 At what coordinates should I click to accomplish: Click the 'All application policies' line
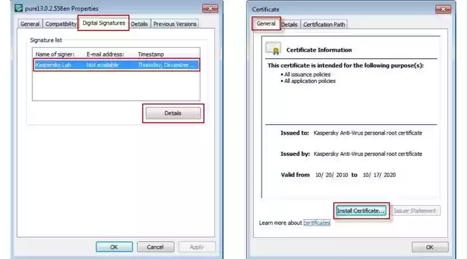point(310,81)
